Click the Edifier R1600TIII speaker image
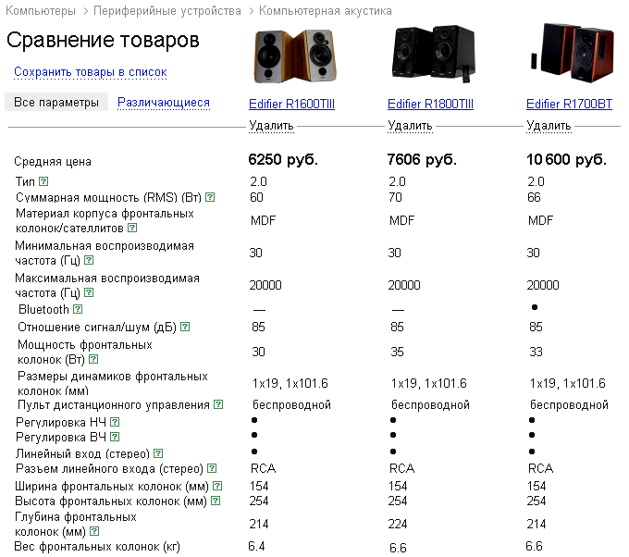 click(x=291, y=56)
